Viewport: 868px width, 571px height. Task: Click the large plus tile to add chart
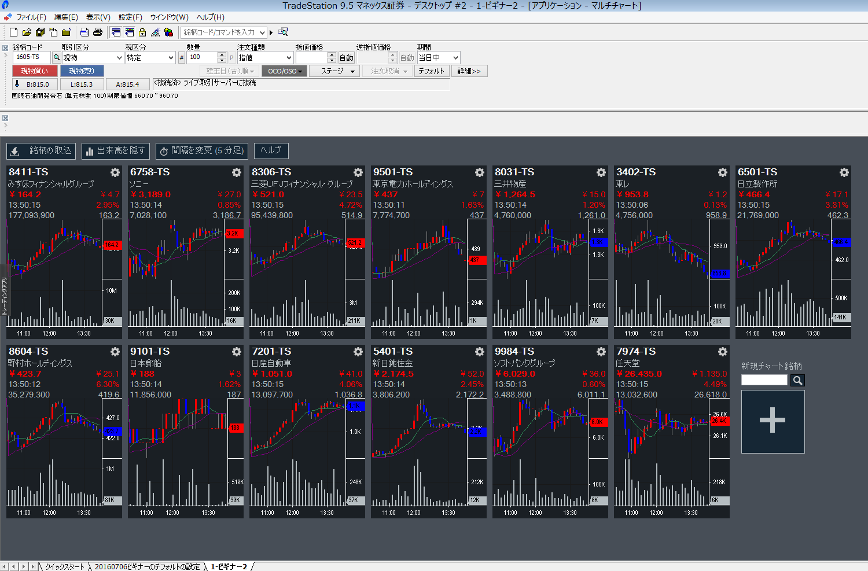(773, 421)
